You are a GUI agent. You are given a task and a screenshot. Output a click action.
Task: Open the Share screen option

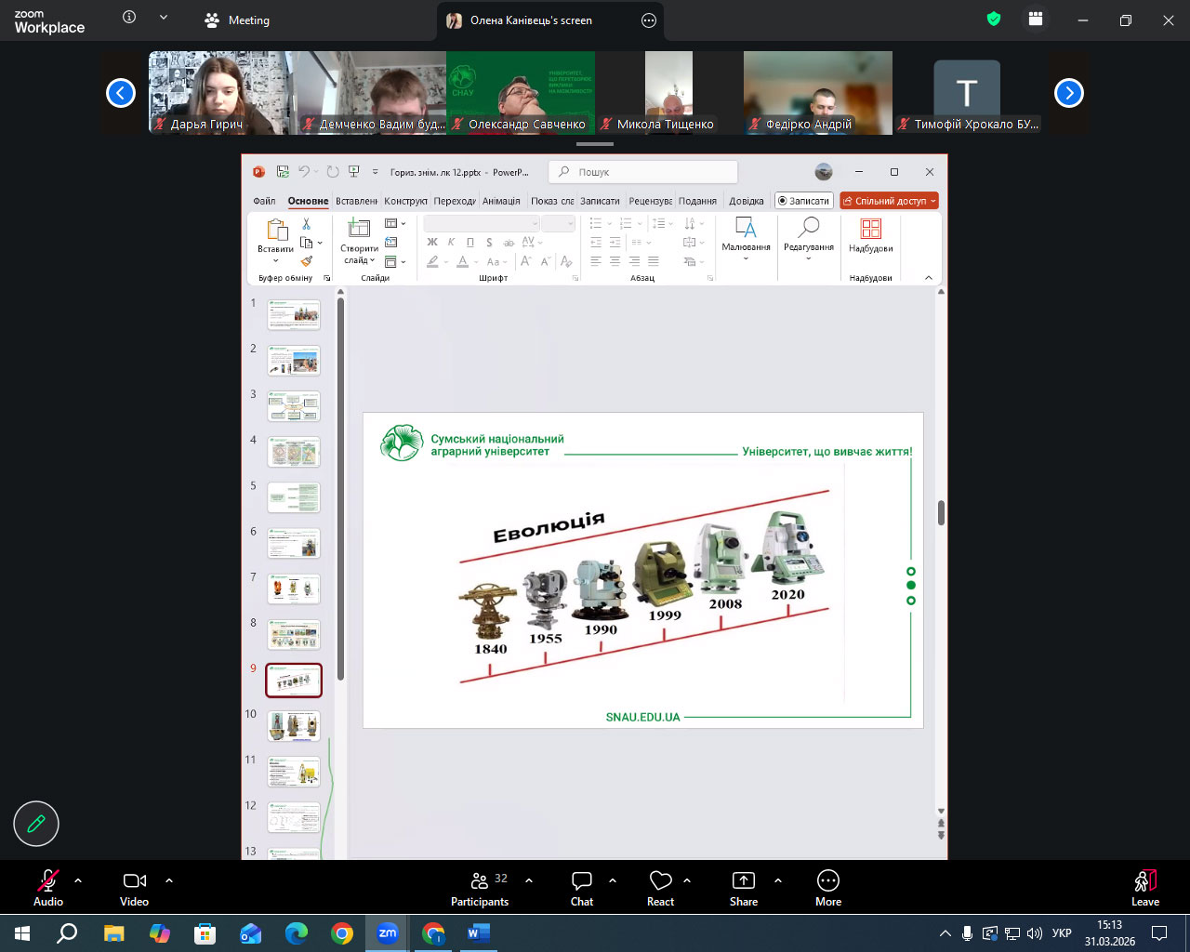coord(744,887)
